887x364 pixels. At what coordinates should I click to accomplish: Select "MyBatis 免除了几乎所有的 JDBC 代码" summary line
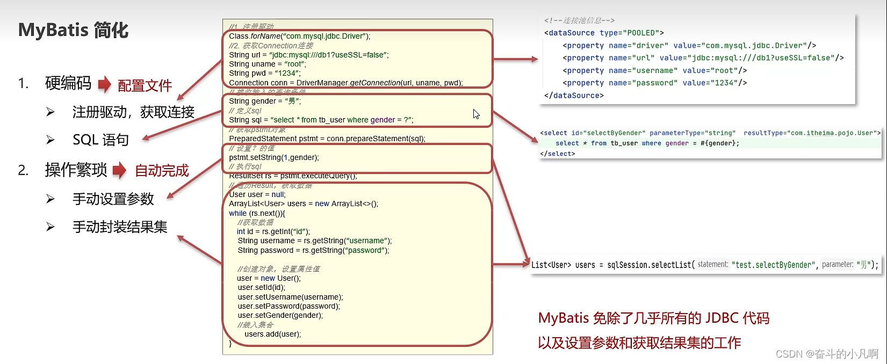[654, 318]
